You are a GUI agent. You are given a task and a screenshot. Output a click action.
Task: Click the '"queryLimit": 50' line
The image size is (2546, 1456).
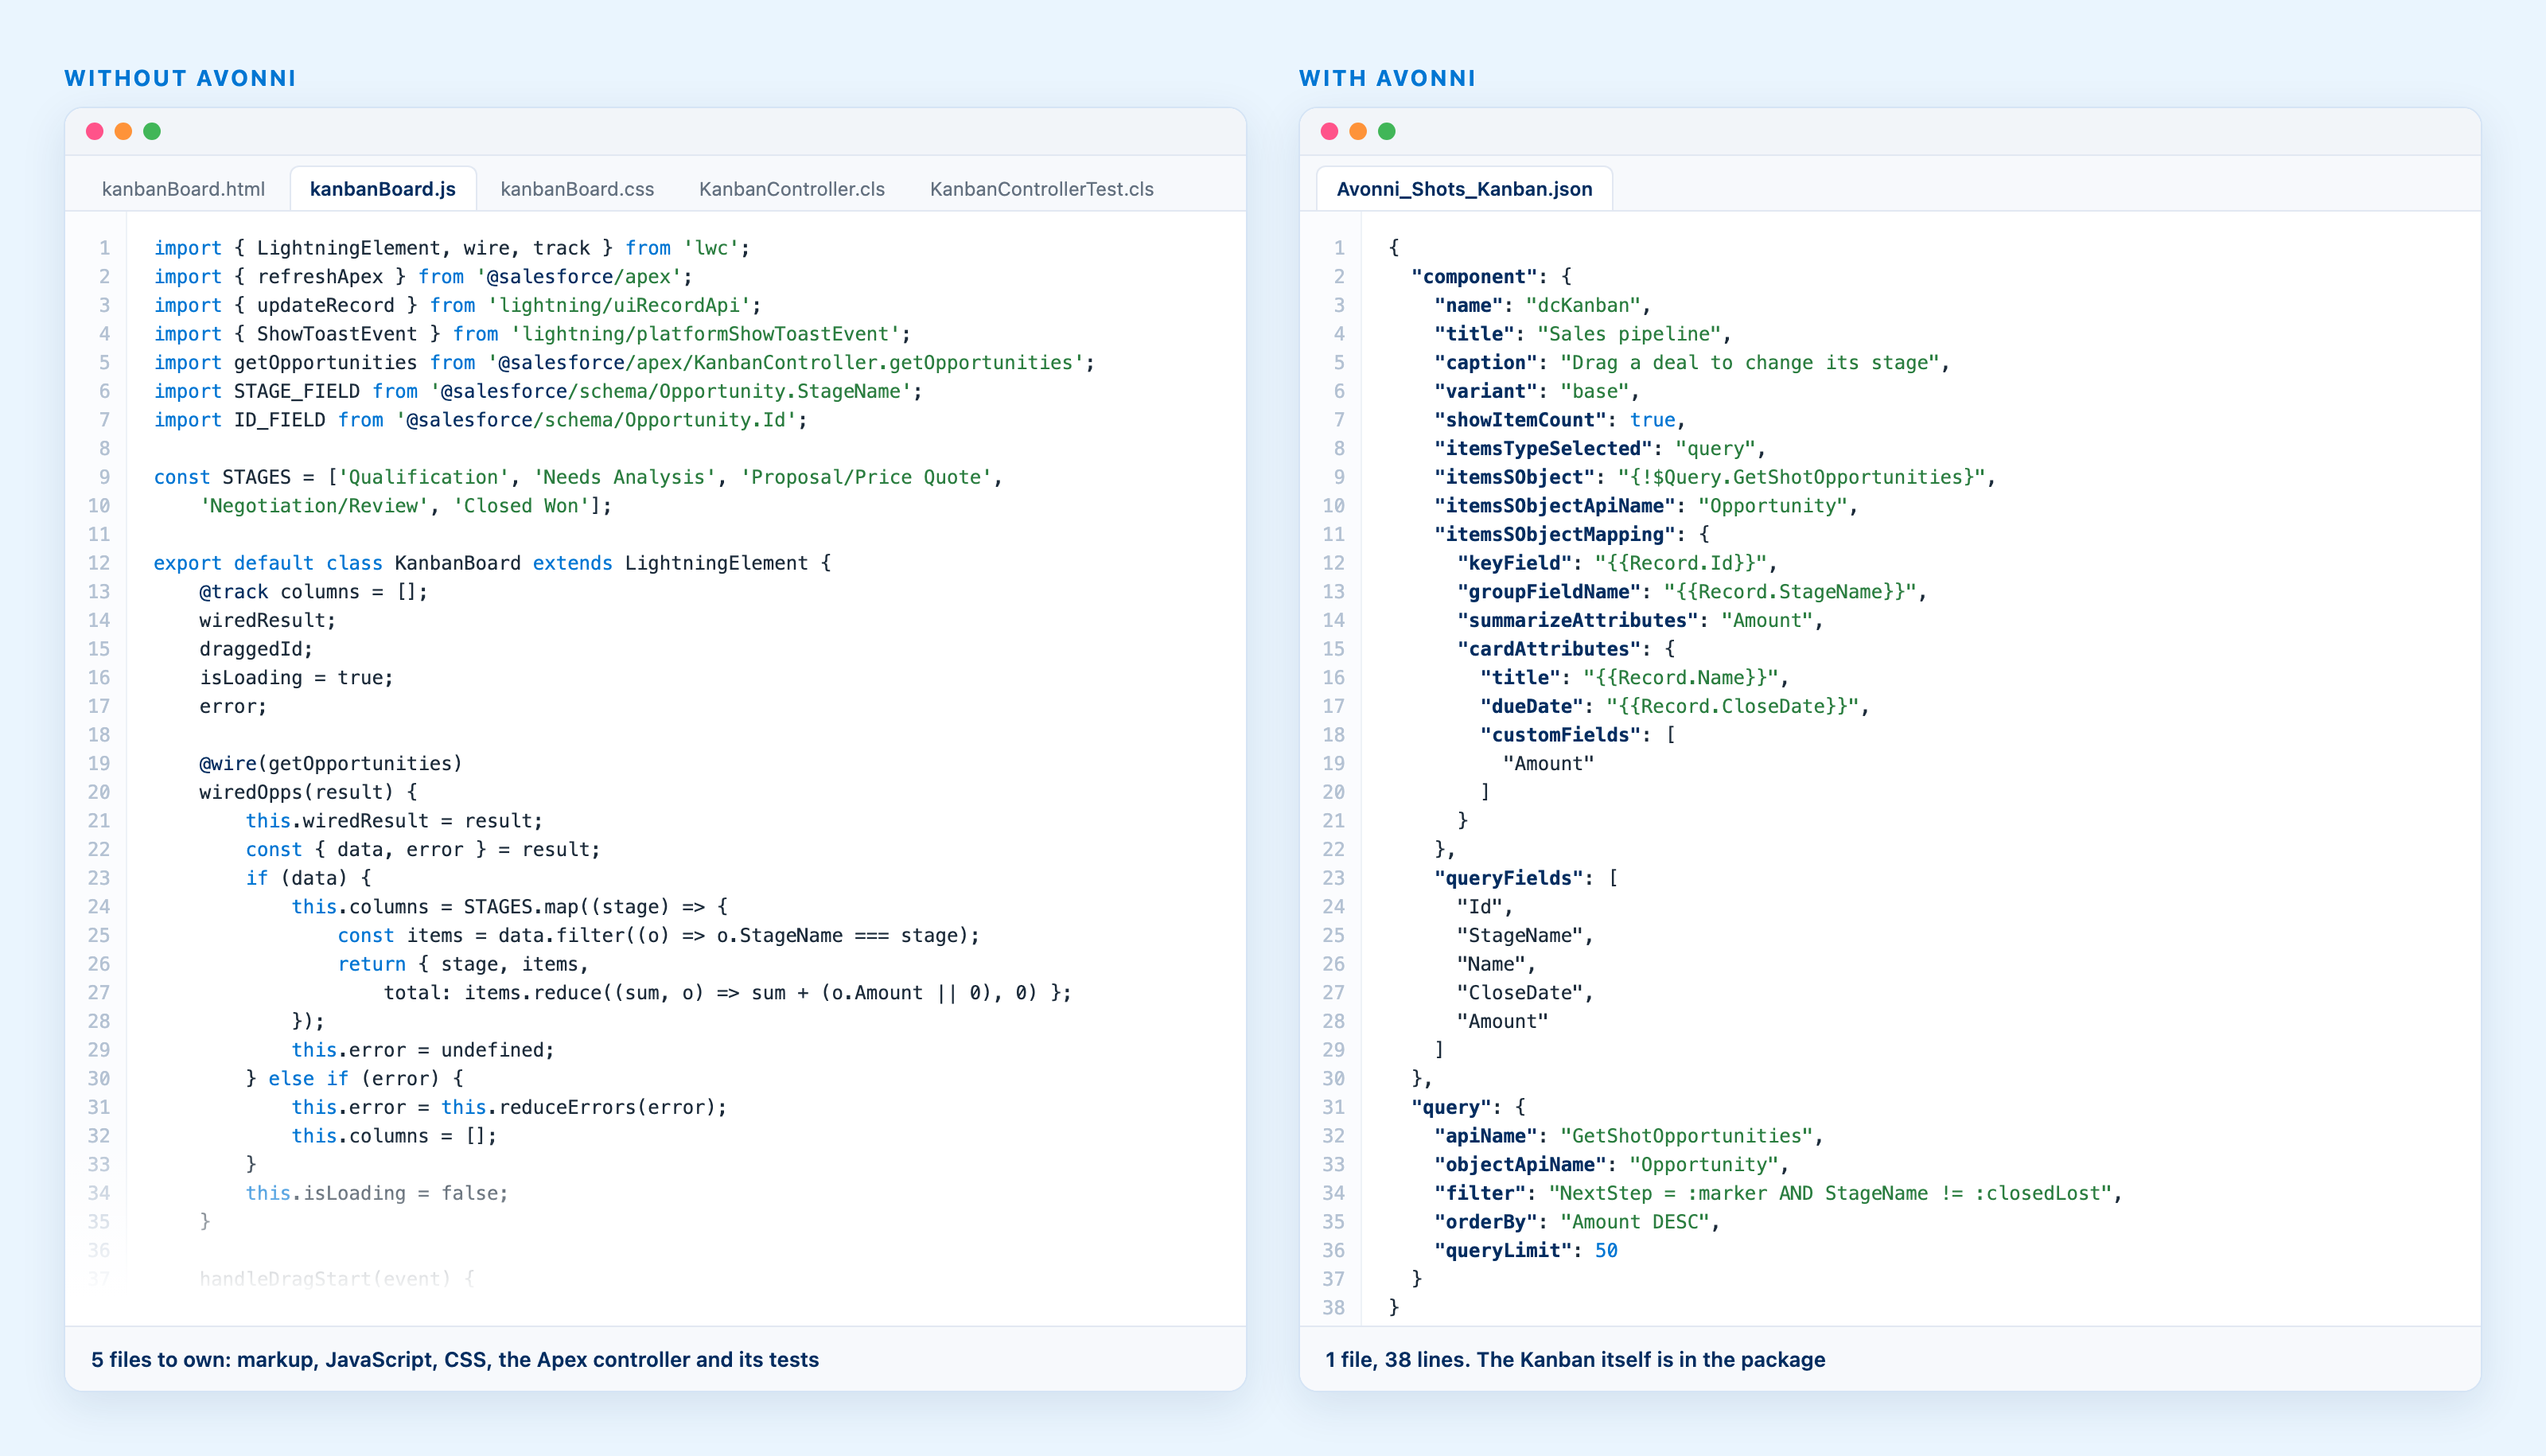[x=1526, y=1251]
